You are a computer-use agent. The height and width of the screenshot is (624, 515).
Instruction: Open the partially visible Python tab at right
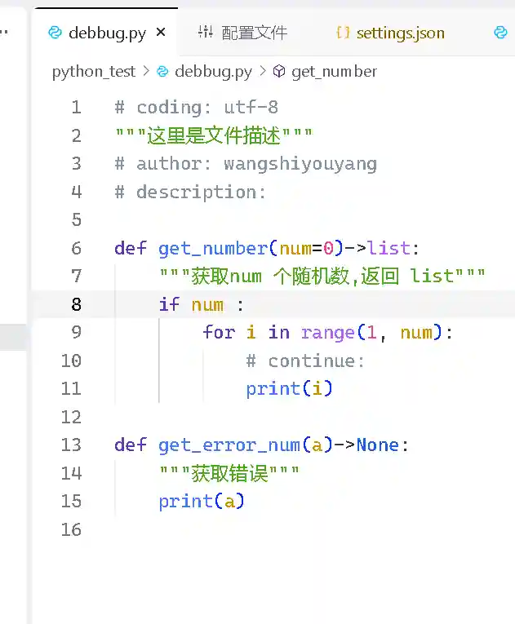pyautogui.click(x=500, y=33)
